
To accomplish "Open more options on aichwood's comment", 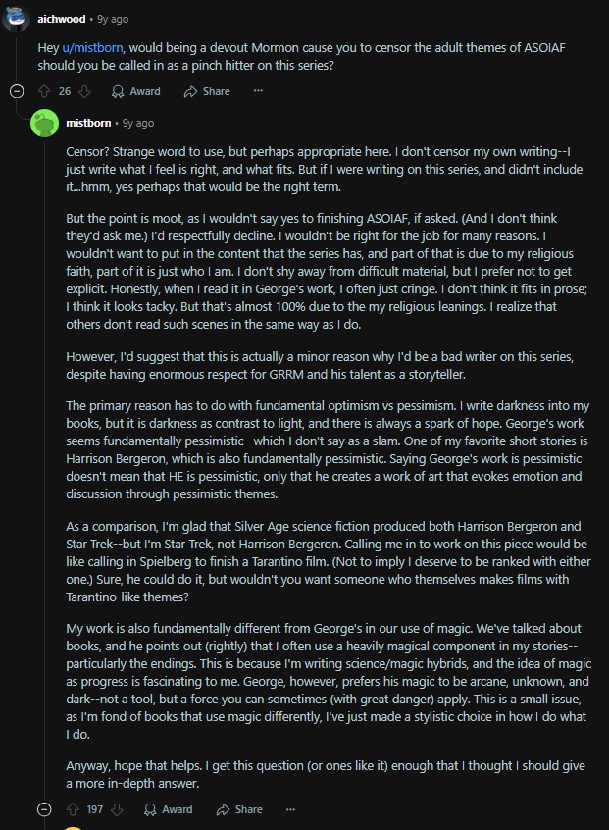I will [x=258, y=91].
